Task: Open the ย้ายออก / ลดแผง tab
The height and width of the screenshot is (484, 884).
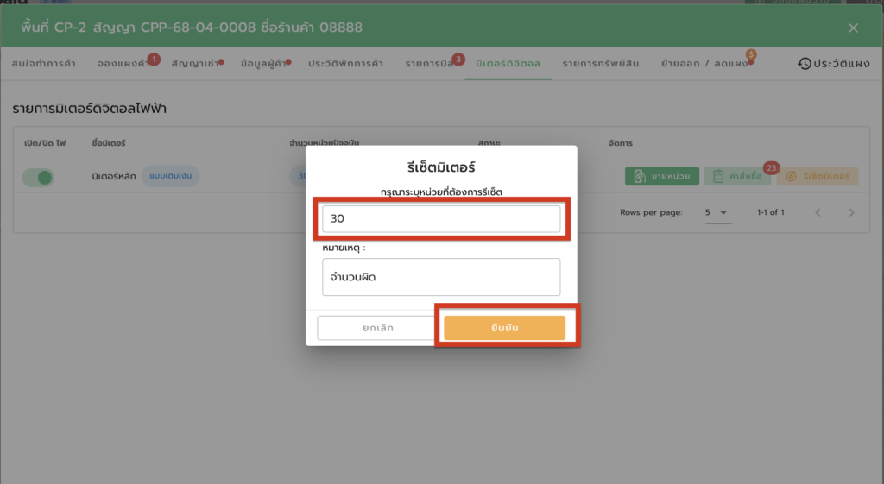Action: [x=704, y=64]
